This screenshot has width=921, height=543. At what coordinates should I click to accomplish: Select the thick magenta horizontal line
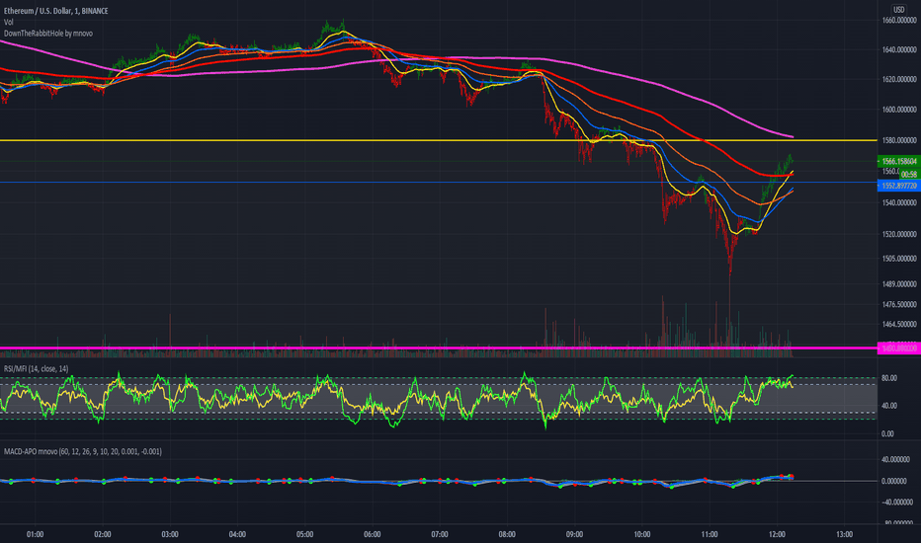click(438, 349)
